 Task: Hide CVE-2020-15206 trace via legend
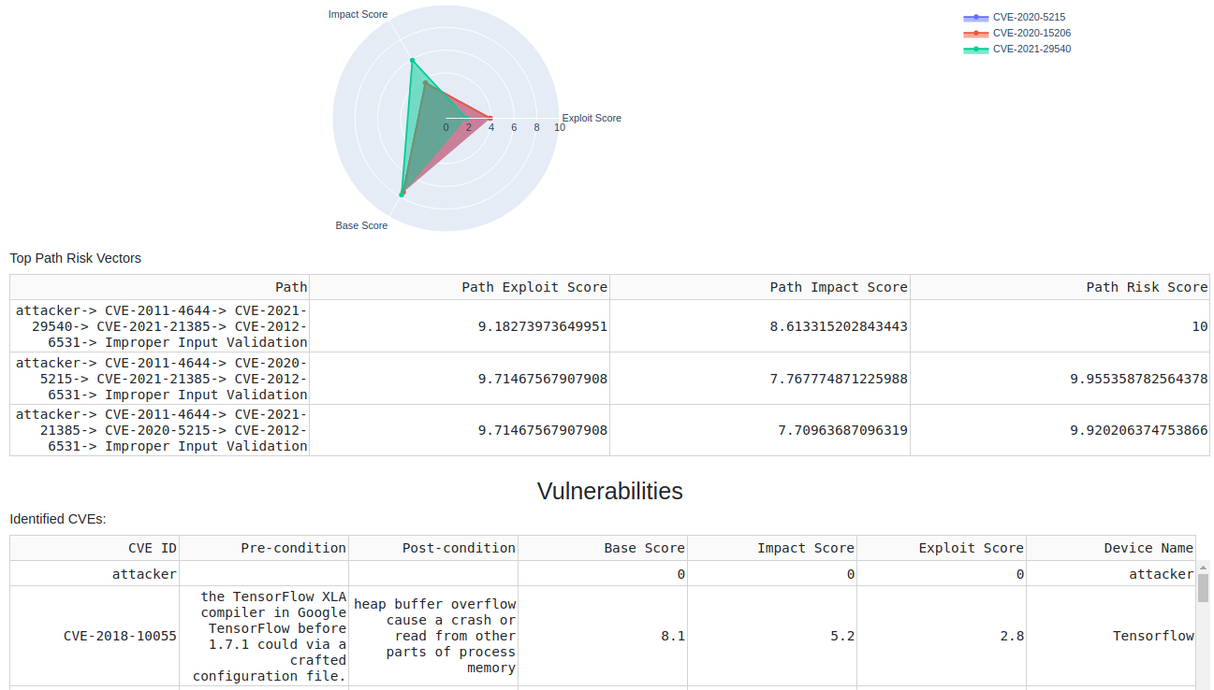click(1031, 33)
